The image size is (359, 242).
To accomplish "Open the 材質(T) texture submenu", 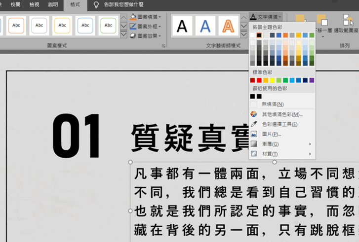I will [282, 154].
